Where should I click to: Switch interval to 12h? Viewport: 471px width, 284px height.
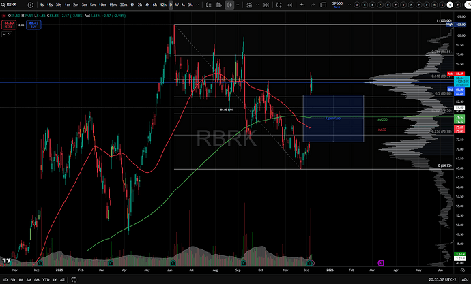click(163, 5)
